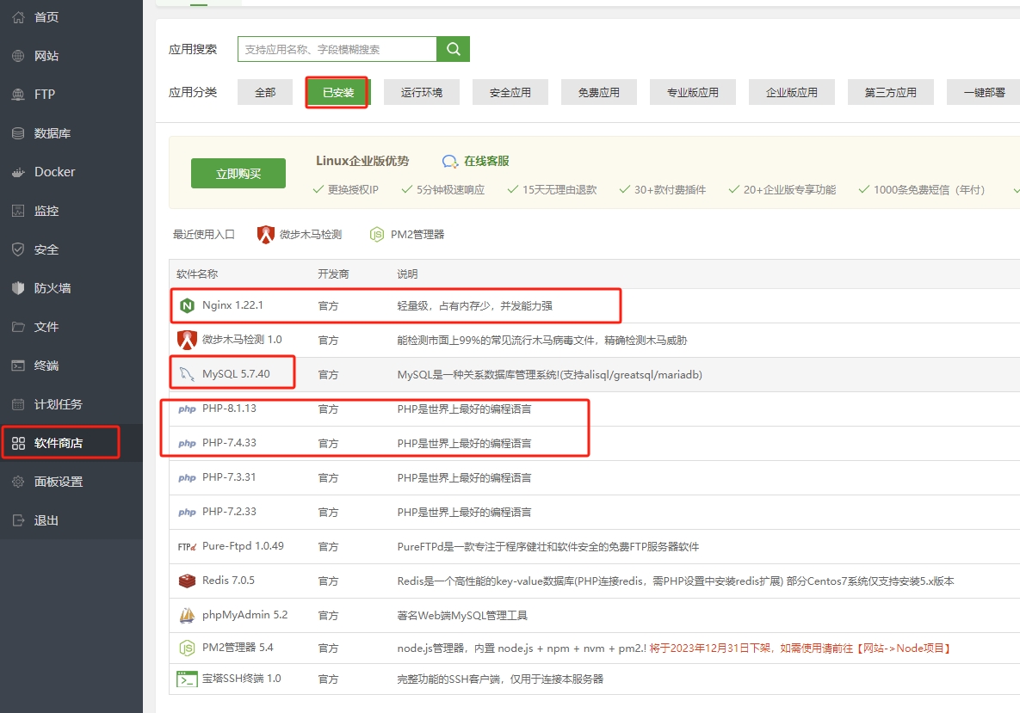Click the 应用搜索 input field

pos(337,49)
